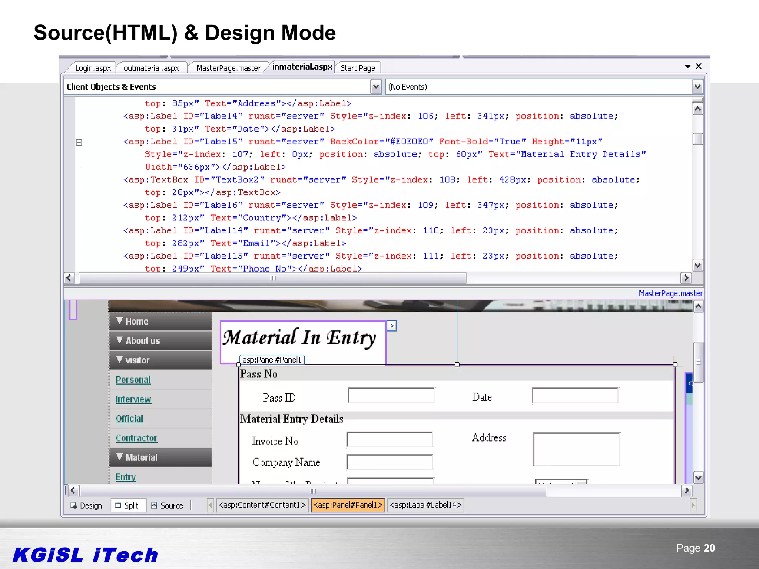Click the Date text box
This screenshot has width=759, height=569.
click(x=575, y=396)
